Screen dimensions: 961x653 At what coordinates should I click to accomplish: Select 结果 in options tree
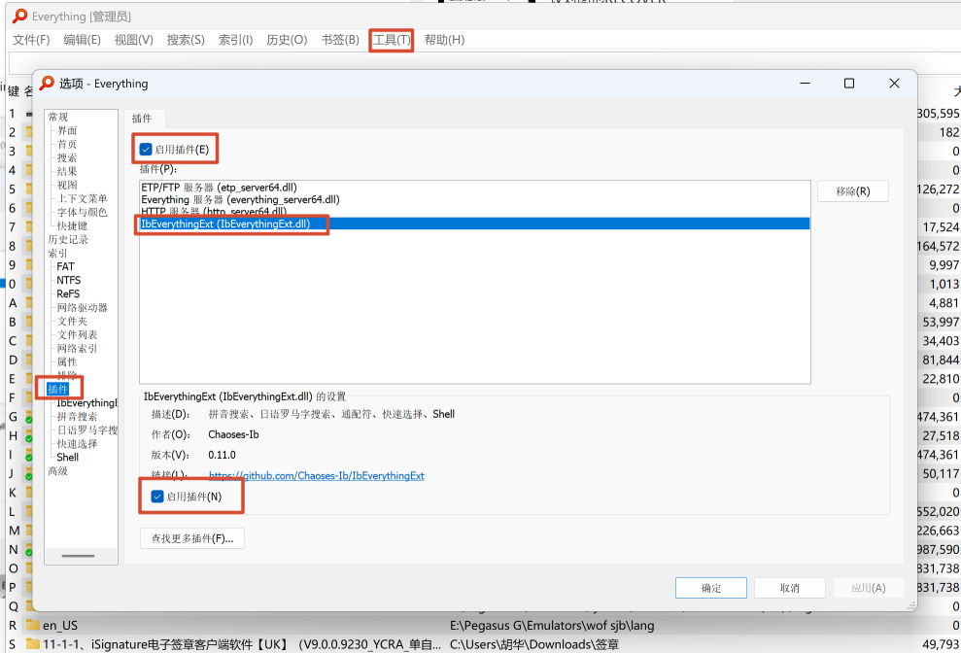click(67, 171)
